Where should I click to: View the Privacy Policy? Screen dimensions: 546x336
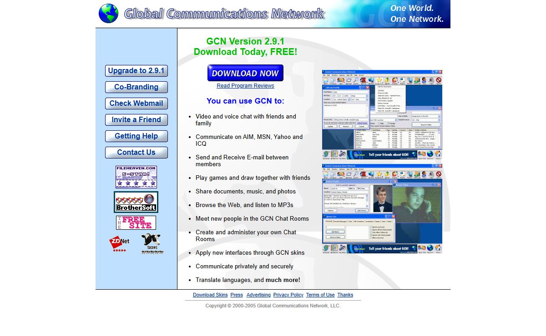click(288, 295)
